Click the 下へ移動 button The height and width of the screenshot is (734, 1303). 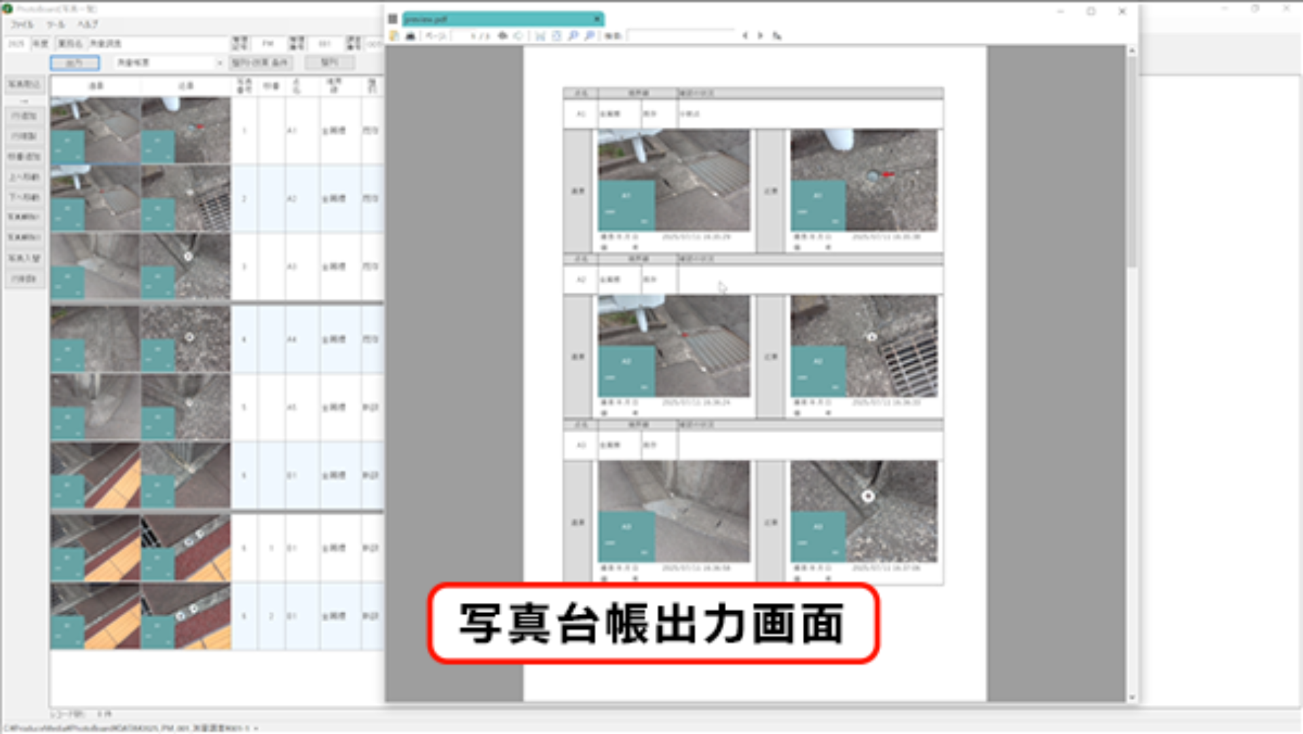click(24, 198)
